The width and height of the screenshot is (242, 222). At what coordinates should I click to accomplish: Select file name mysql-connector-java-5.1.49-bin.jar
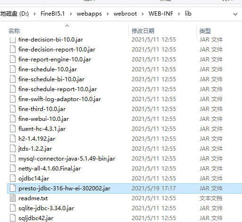[67, 159]
